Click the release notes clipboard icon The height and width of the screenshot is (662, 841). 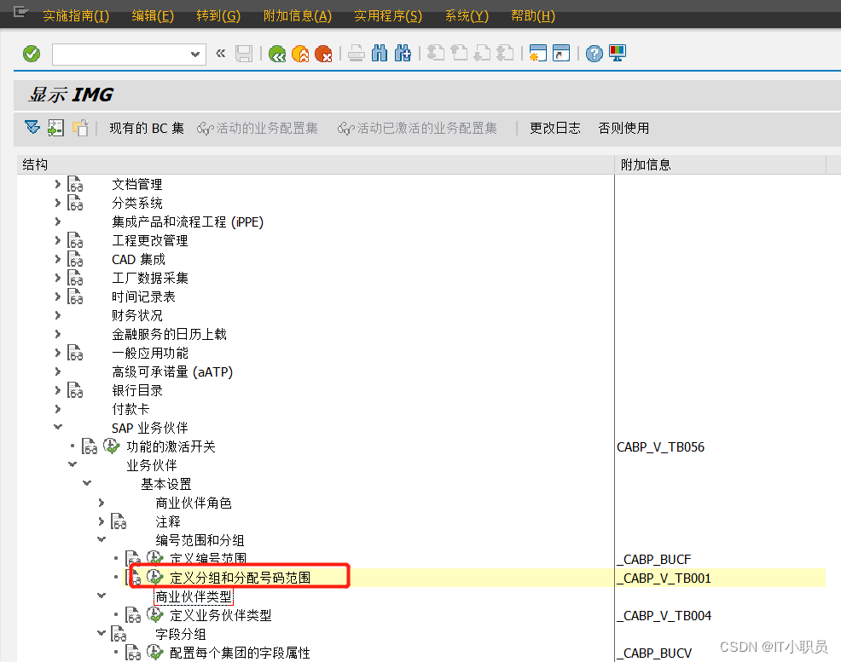tap(80, 128)
